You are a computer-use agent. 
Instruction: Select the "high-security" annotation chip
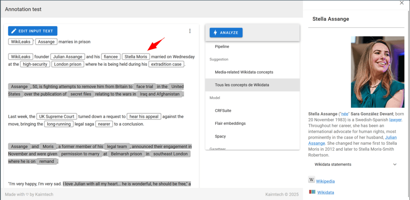coord(35,64)
